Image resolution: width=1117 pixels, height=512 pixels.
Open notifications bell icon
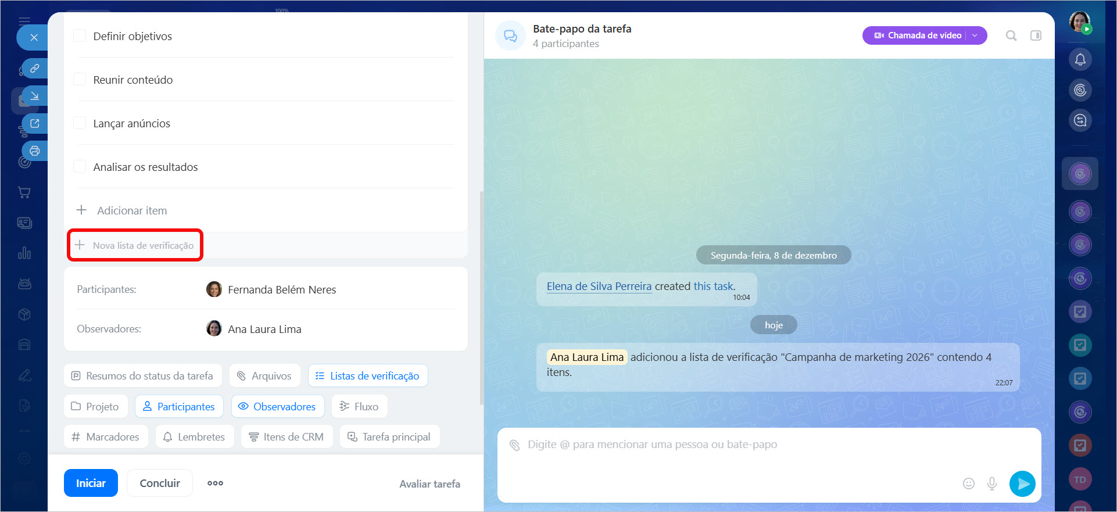click(1080, 59)
